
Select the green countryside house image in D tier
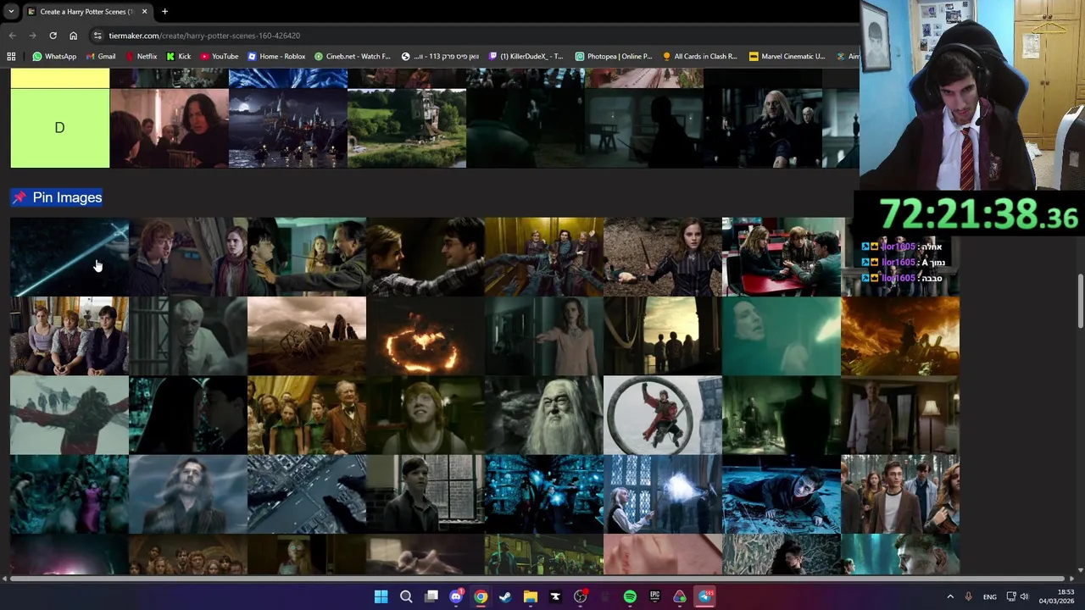click(x=407, y=128)
